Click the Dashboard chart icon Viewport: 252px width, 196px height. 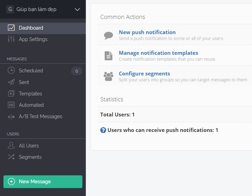point(11,28)
